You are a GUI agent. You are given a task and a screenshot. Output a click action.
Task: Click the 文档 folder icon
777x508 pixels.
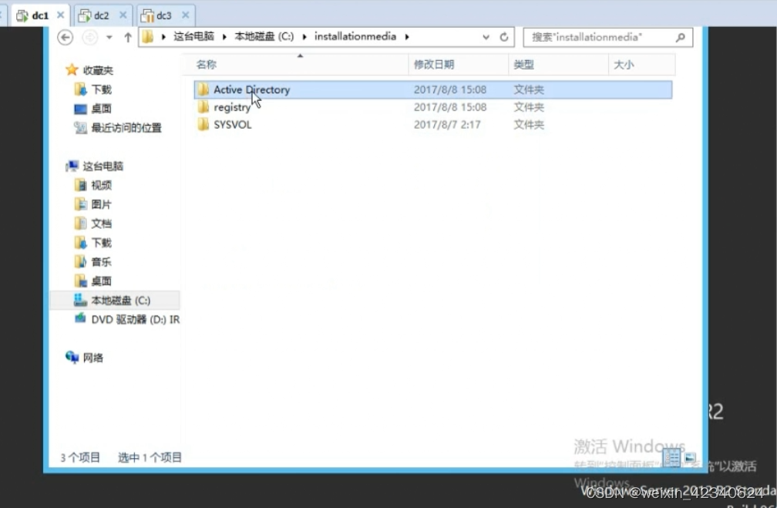pyautogui.click(x=80, y=224)
